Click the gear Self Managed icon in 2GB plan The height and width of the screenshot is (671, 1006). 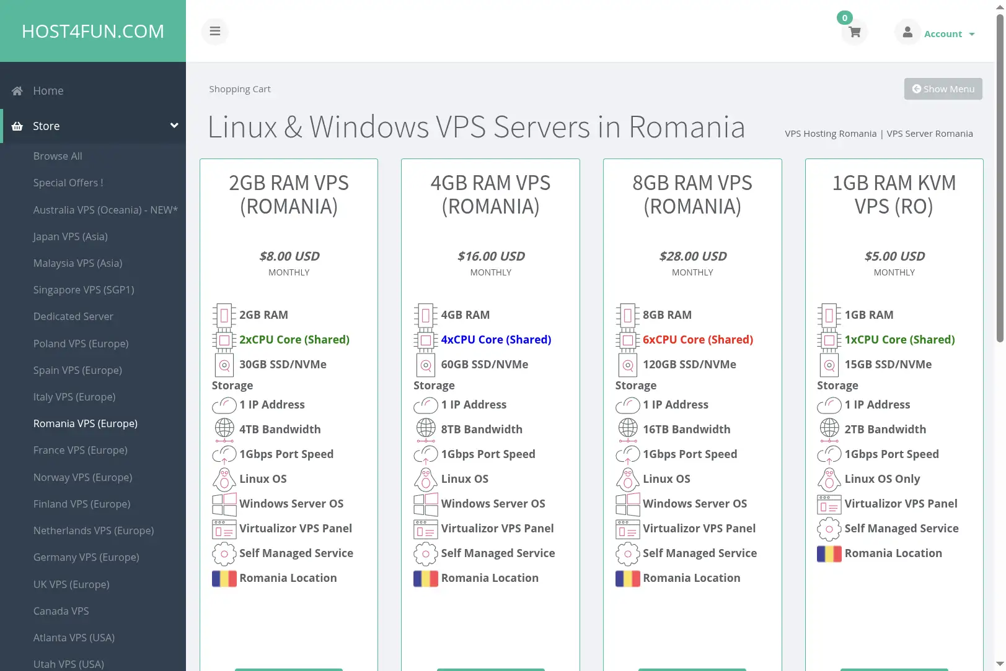(x=224, y=553)
